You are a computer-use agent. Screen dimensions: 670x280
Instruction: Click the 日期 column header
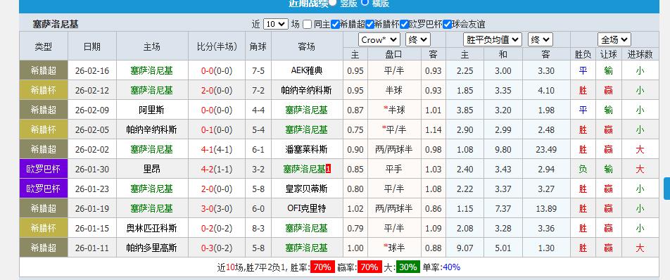click(92, 46)
